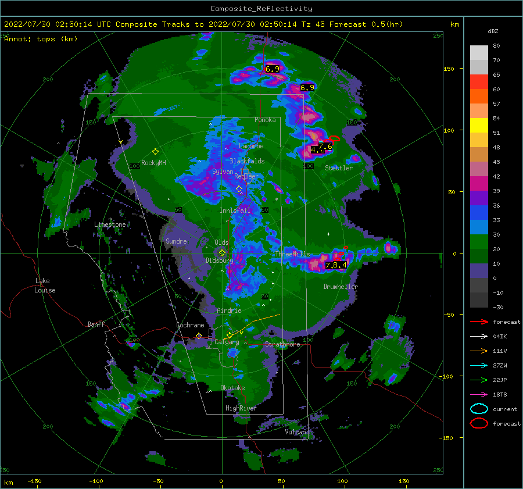Click the 'HighRiver' city label
This screenshot has height=489, width=523.
[241, 408]
